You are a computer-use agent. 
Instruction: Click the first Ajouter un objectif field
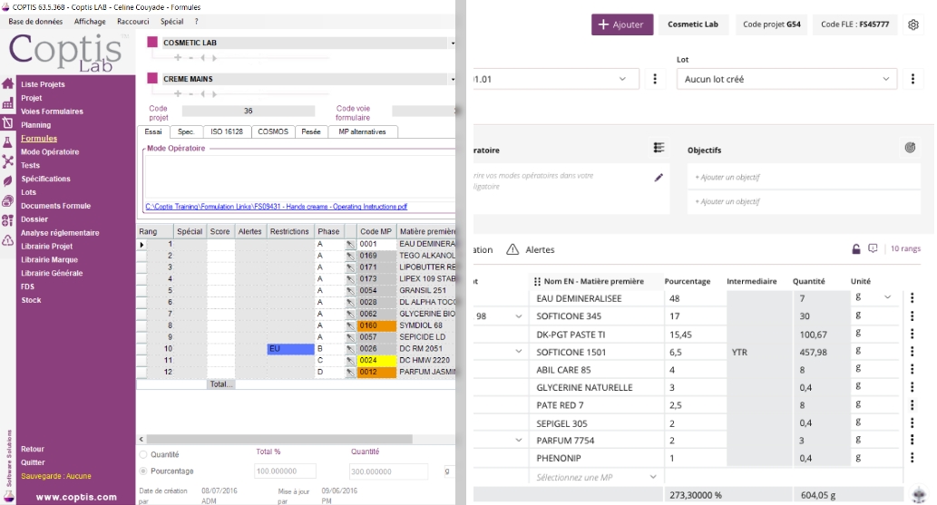804,177
